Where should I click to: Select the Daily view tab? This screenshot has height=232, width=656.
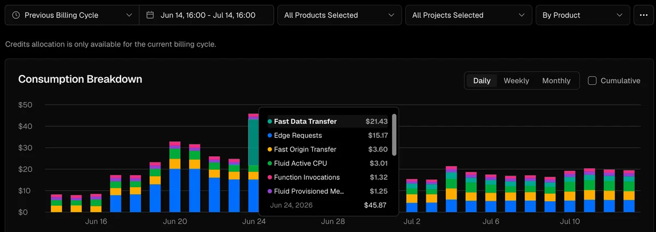[482, 80]
